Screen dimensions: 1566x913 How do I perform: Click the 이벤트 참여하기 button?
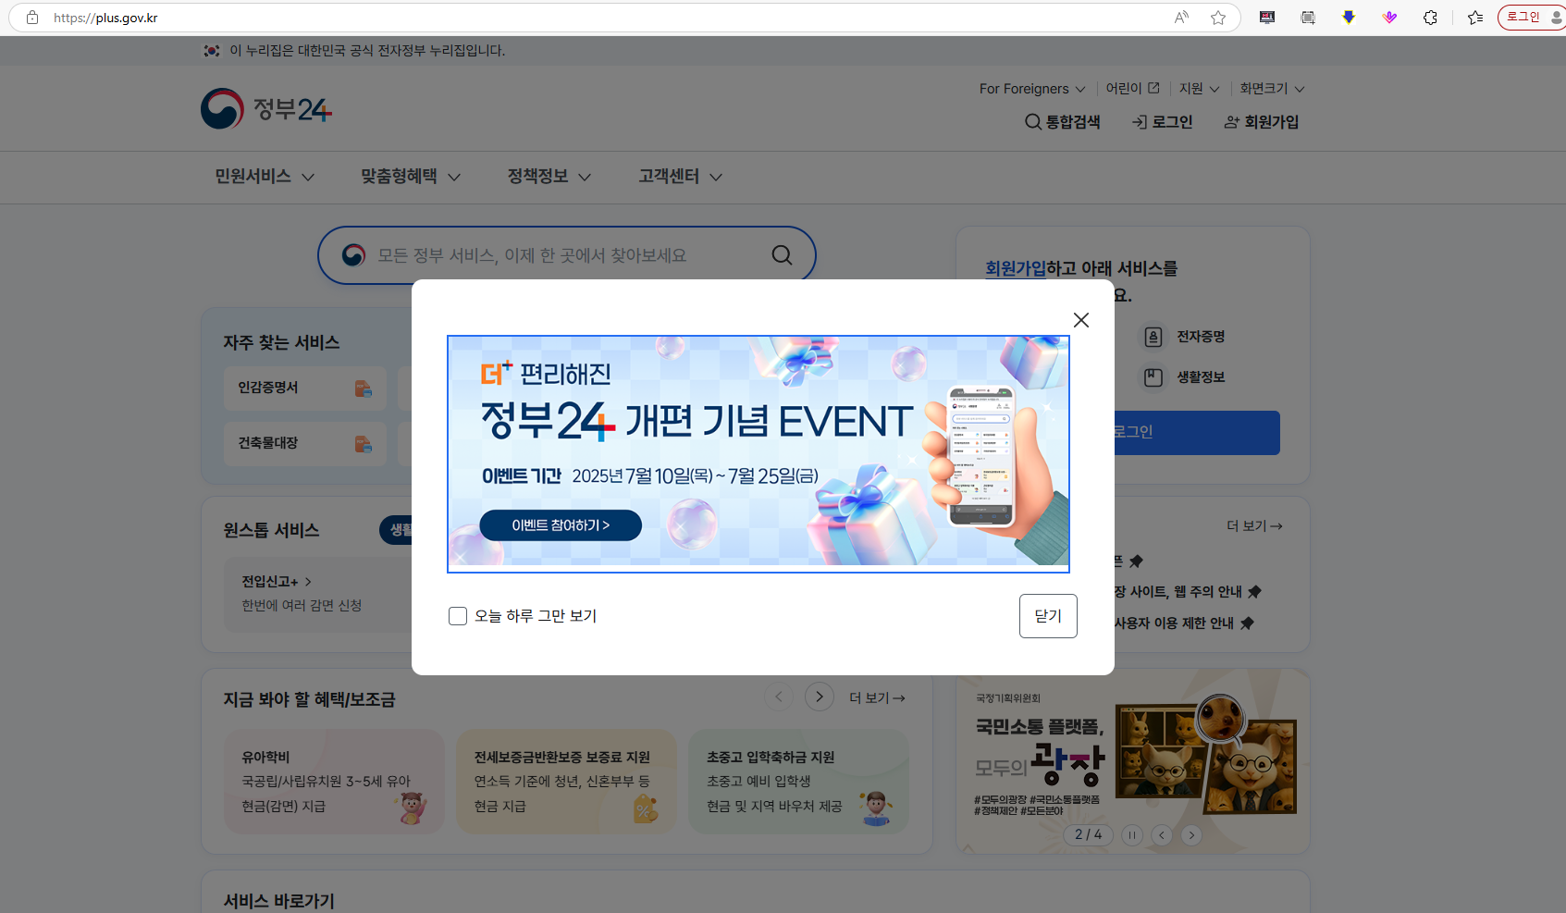pos(561,525)
